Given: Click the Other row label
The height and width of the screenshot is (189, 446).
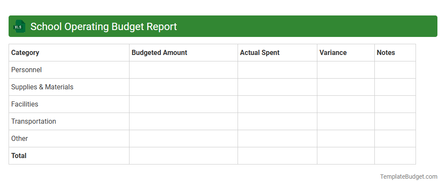Looking at the screenshot, I should click(x=20, y=139).
